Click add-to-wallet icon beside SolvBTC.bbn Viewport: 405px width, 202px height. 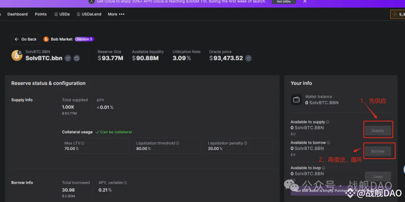click(77, 58)
